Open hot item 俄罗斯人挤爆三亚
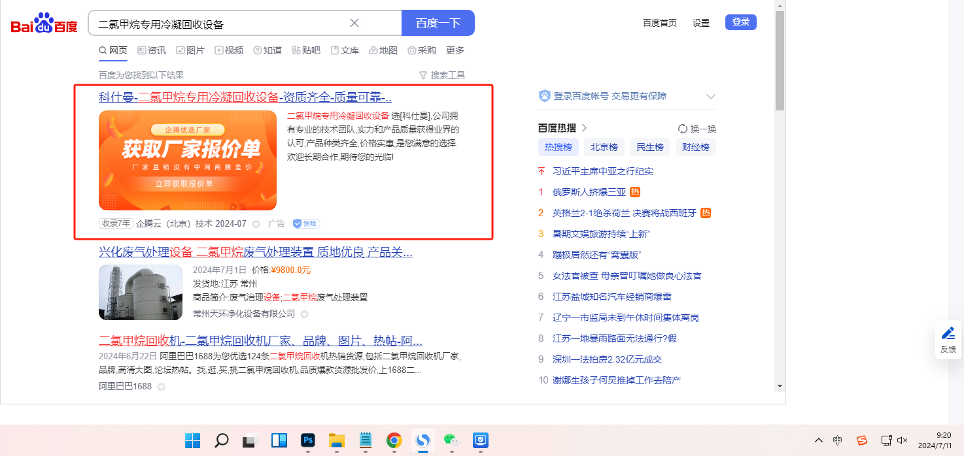Screen dimensions: 964x456 [x=589, y=192]
